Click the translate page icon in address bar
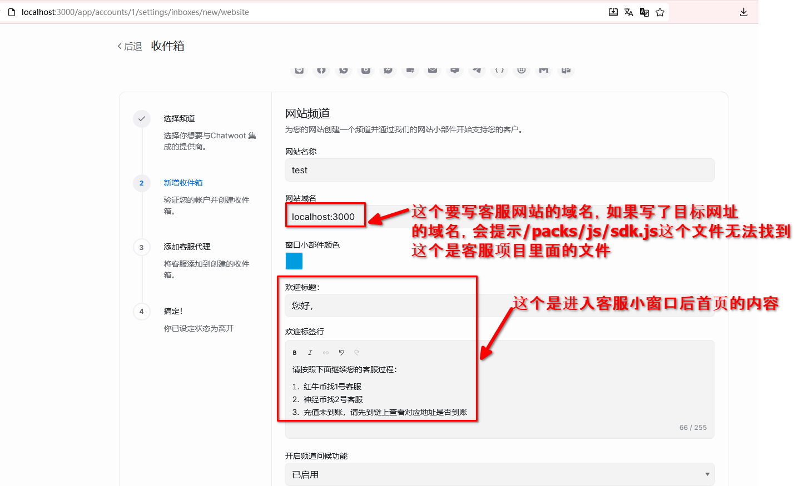 pos(629,12)
